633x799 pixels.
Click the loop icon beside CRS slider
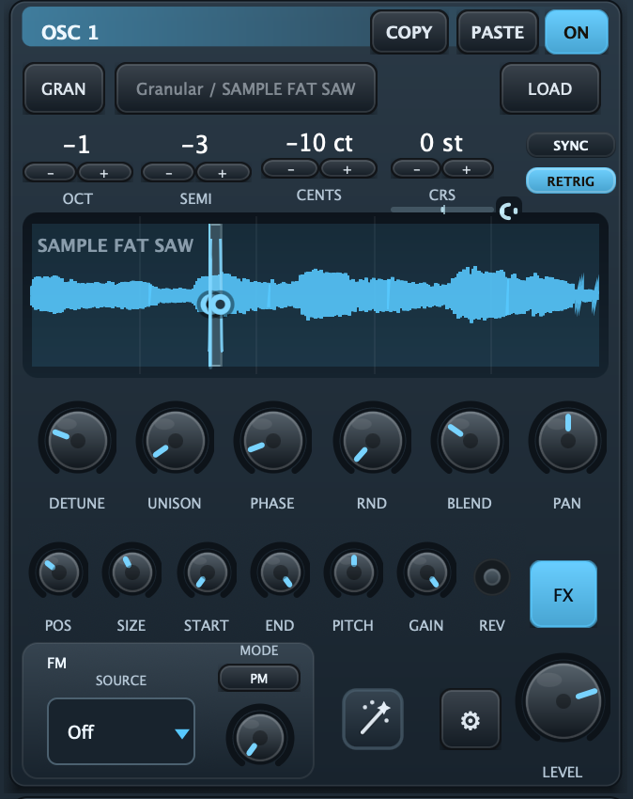pos(508,211)
